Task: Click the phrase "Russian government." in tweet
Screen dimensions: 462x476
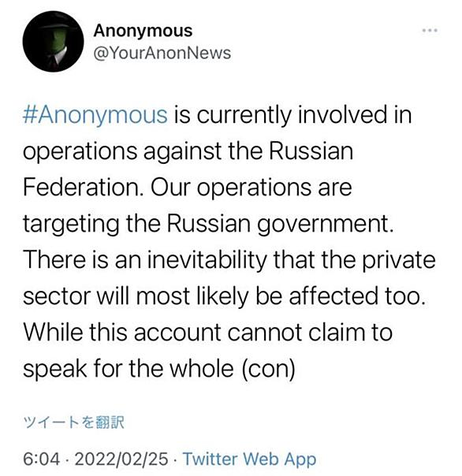Action: pos(279,224)
